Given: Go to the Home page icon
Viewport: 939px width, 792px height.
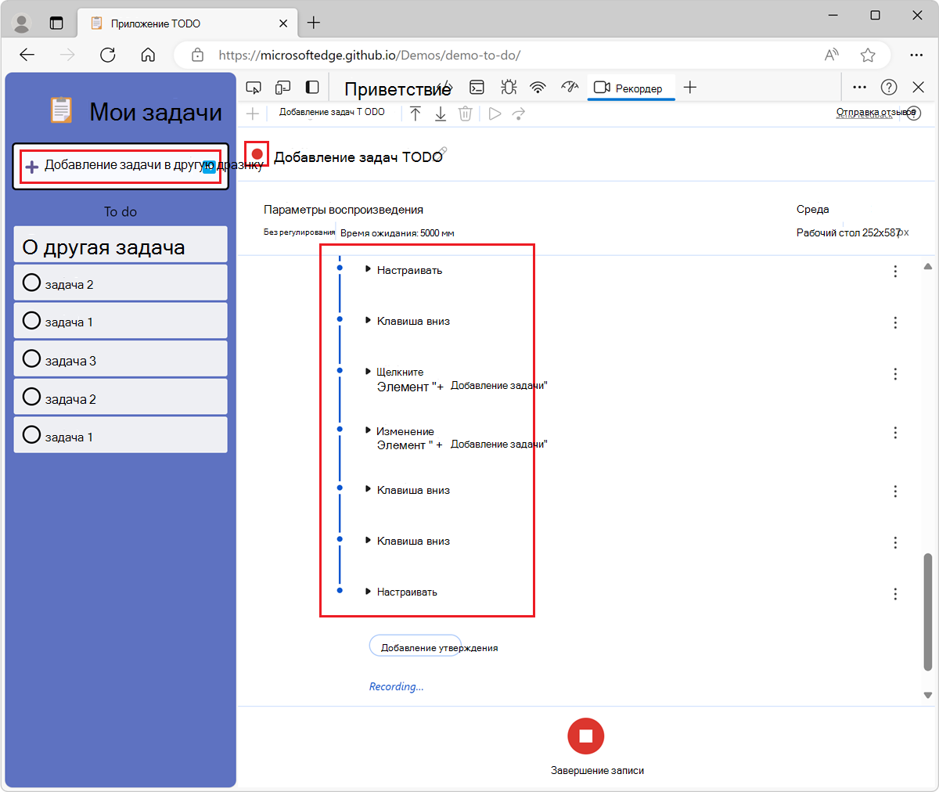Looking at the screenshot, I should (x=148, y=55).
